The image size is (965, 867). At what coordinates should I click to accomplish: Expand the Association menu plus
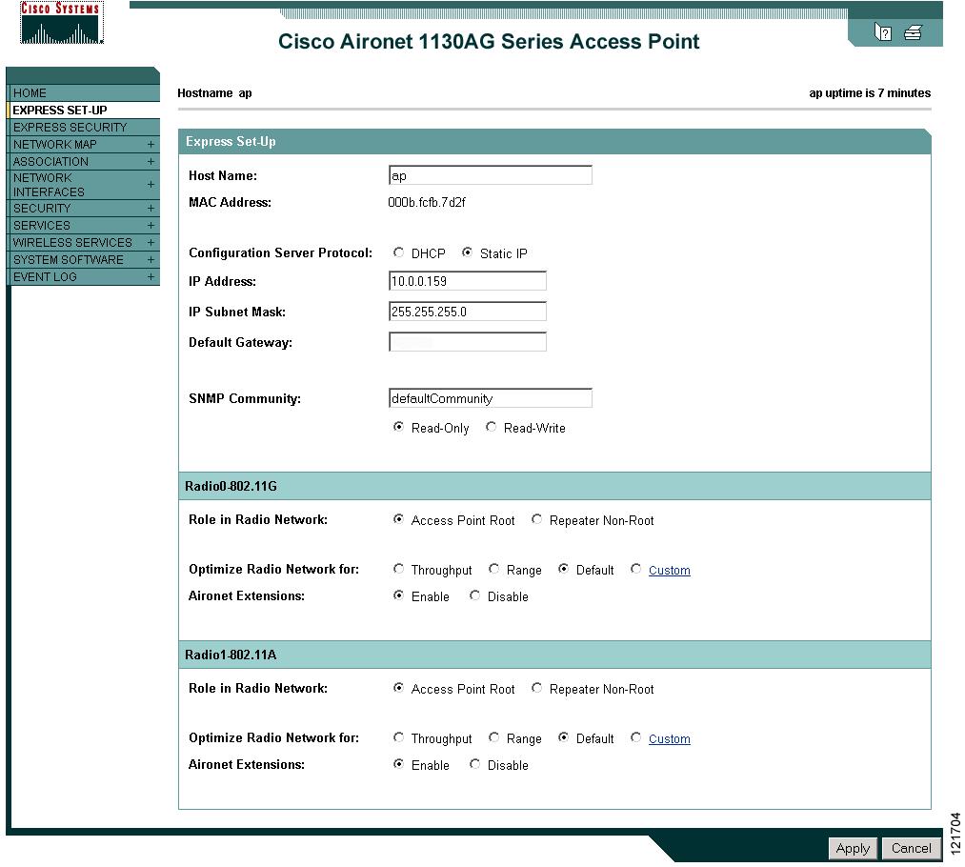pyautogui.click(x=151, y=162)
